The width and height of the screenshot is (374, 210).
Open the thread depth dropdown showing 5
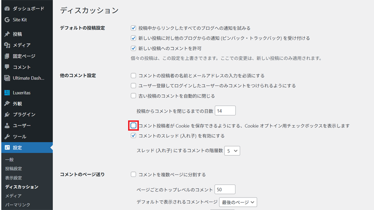[232, 151]
